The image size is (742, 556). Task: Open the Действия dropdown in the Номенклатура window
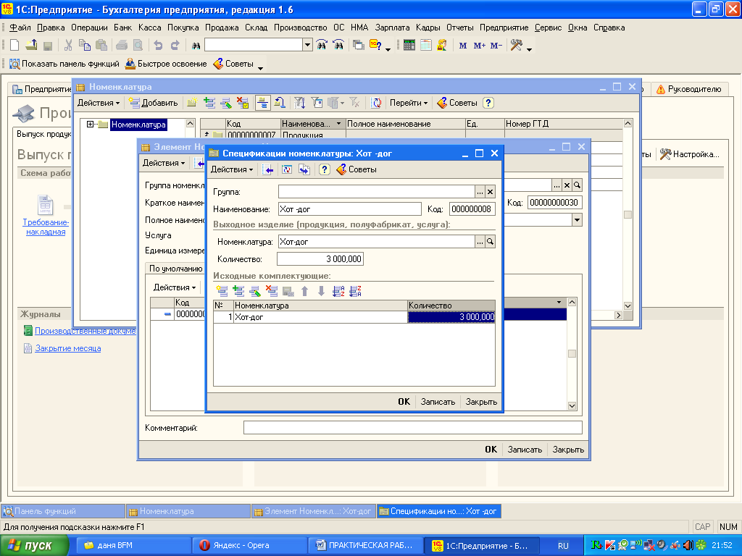(x=99, y=103)
